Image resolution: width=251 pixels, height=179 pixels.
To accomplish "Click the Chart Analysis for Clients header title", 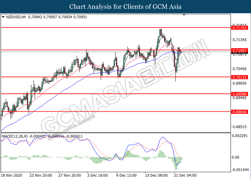I will [x=126, y=7].
